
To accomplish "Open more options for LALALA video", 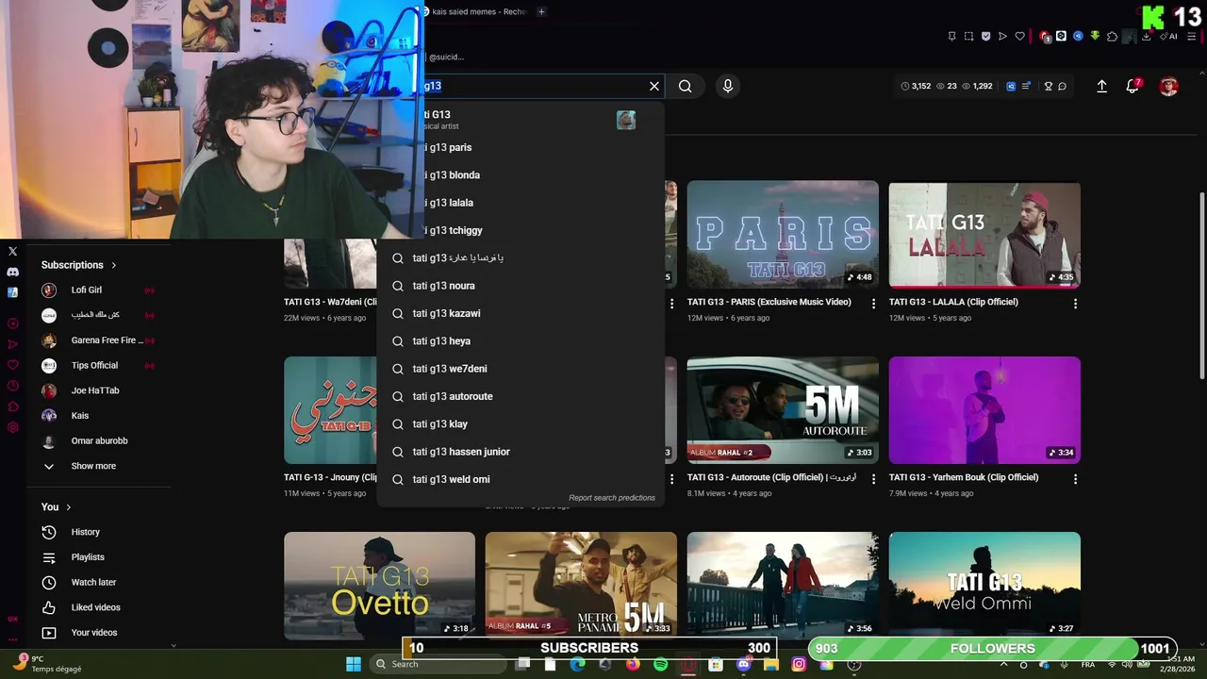I will (1075, 304).
